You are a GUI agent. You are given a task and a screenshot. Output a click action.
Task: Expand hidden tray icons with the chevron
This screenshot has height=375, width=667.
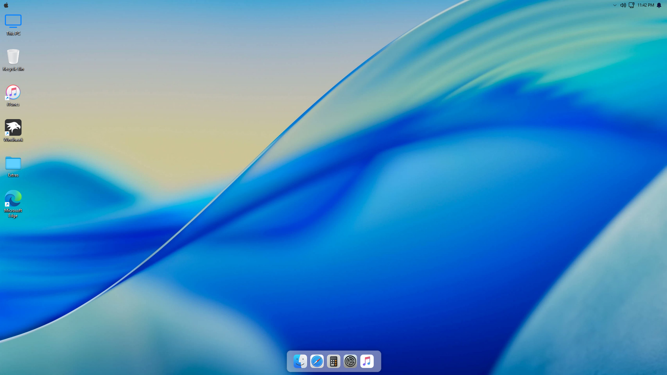click(x=614, y=5)
